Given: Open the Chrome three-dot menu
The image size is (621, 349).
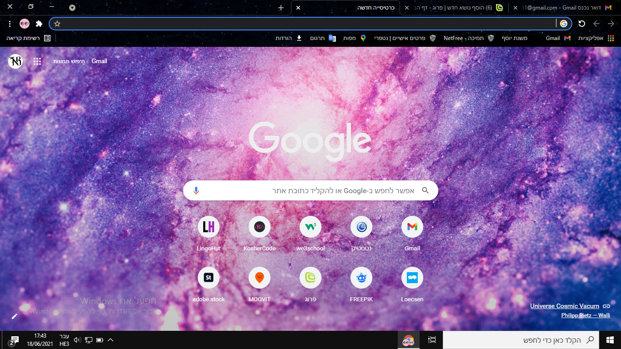Looking at the screenshot, I should point(10,24).
